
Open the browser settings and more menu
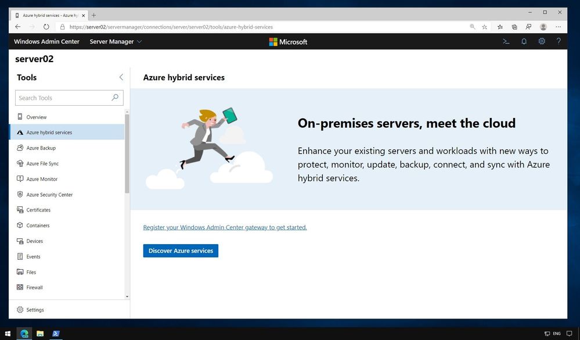[558, 27]
